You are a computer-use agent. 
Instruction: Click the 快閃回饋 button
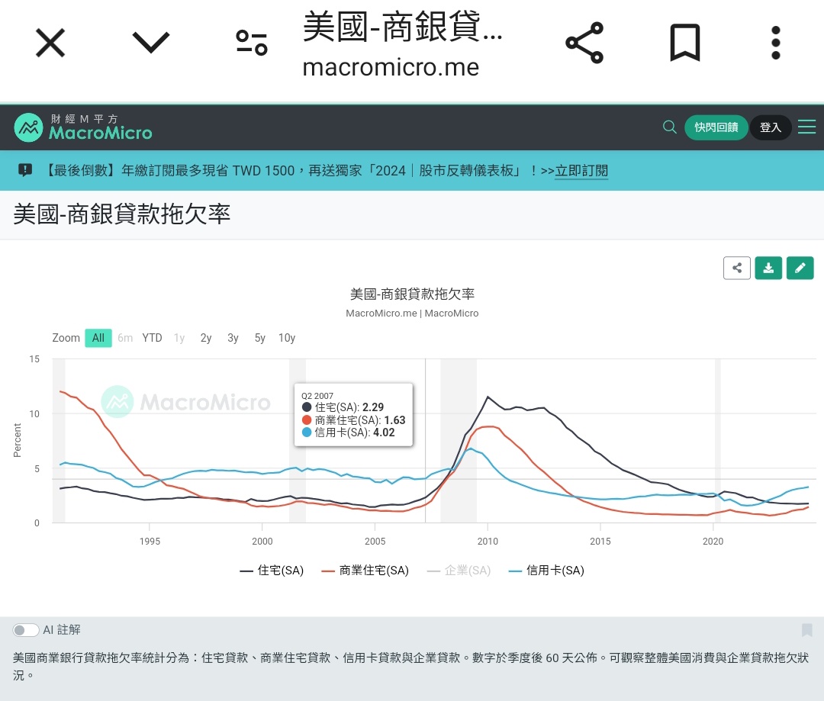[716, 127]
